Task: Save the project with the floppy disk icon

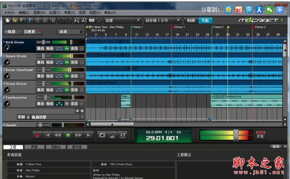Action: pos(30,20)
